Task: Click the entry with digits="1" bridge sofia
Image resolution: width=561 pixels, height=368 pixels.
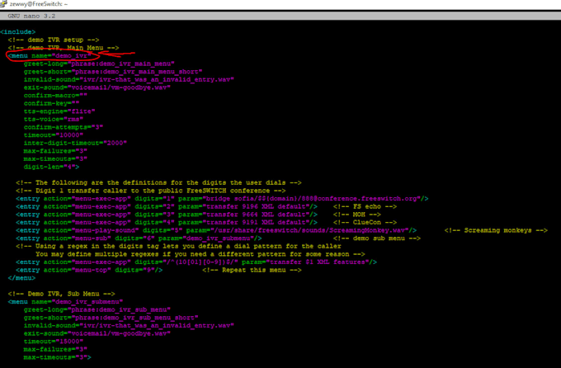Action: [x=222, y=199]
